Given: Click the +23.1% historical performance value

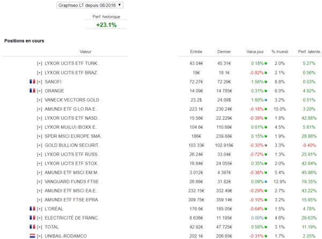Looking at the screenshot, I should point(106,25).
